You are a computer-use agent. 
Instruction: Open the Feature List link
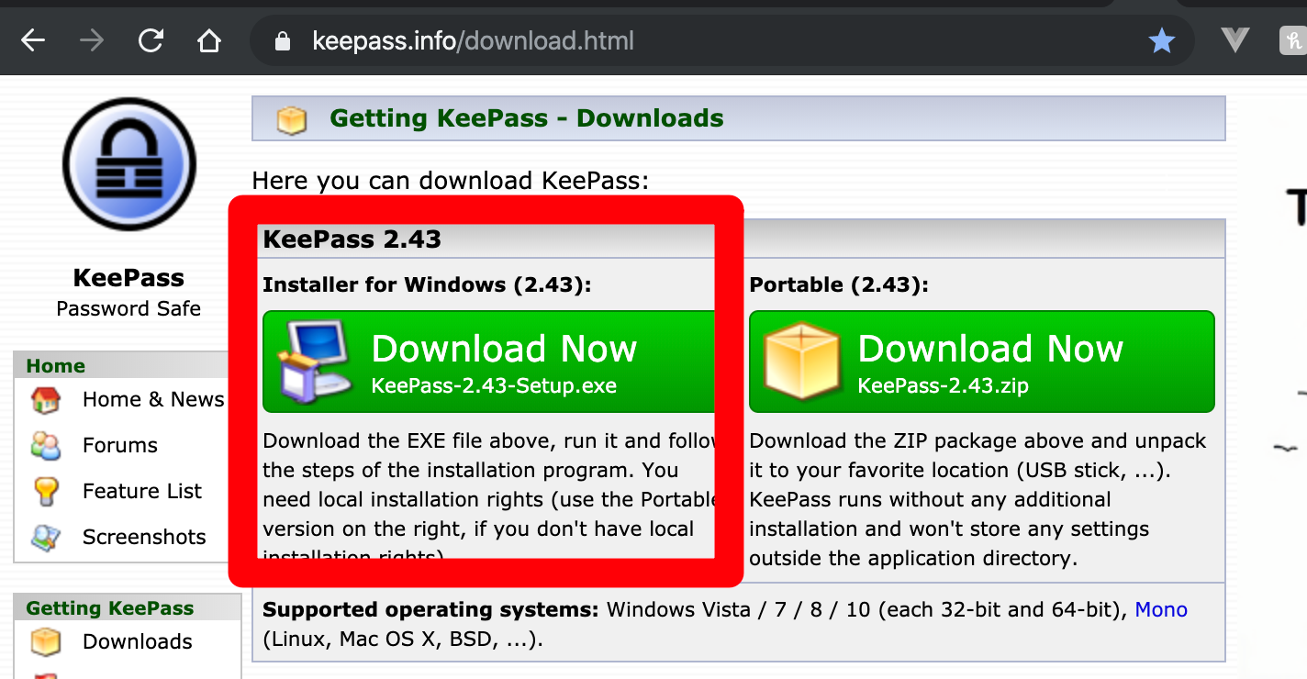(142, 491)
